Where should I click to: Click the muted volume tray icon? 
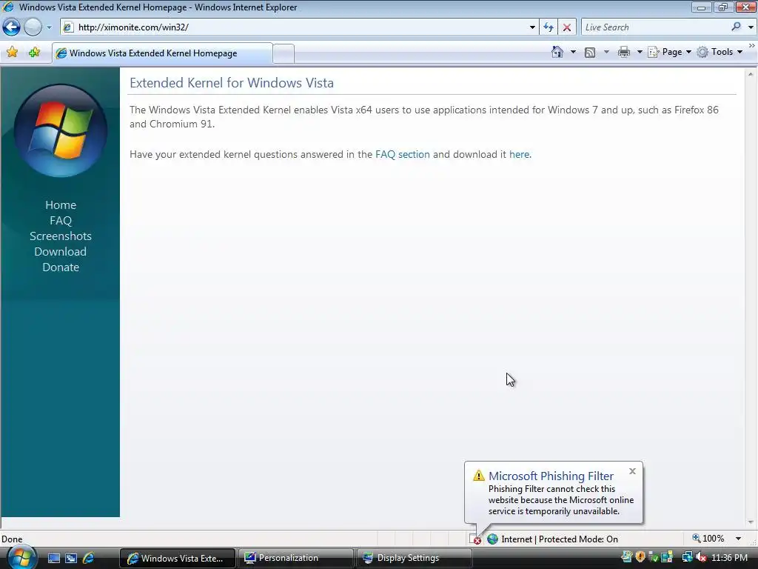[701, 557]
